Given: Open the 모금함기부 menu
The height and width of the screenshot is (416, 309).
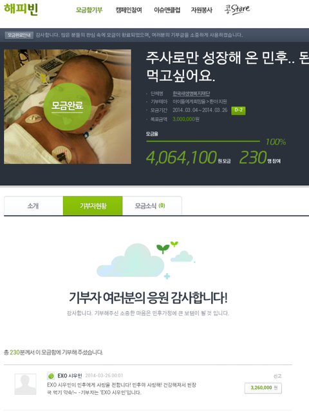Looking at the screenshot, I should point(89,10).
